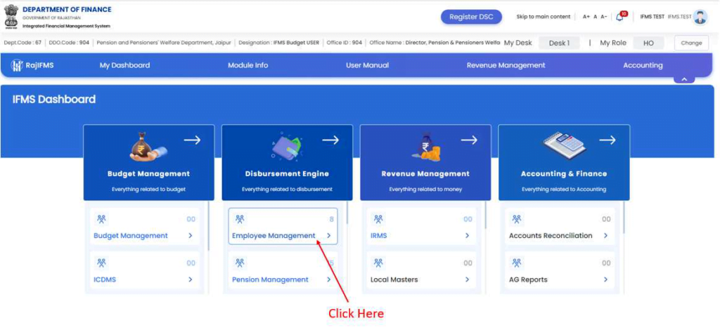
Task: Open the ICDMS link
Action: click(x=105, y=279)
